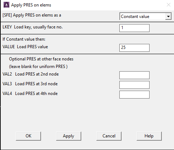The width and height of the screenshot is (174, 150).
Task: Click the VALUE field containing 25
Action: (x=134, y=48)
